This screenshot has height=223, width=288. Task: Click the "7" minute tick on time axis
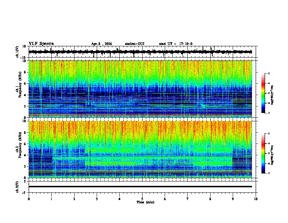tap(188, 199)
